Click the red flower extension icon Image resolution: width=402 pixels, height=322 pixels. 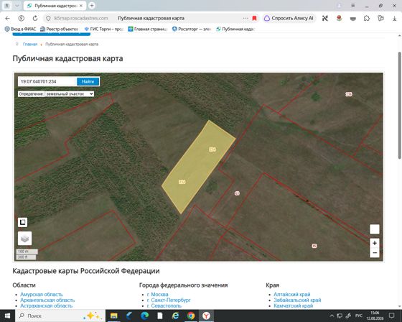(339, 18)
